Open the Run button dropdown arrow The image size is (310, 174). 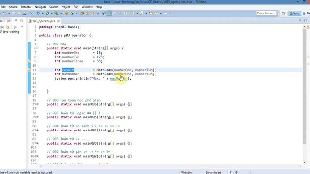point(52,13)
